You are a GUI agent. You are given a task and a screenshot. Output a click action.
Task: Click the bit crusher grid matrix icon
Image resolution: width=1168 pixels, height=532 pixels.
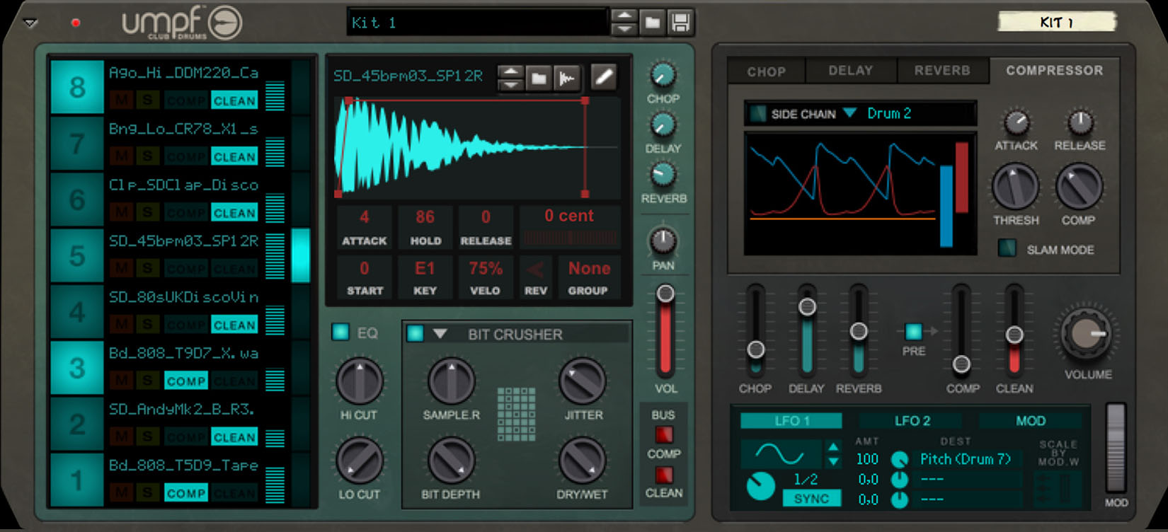[x=516, y=414]
